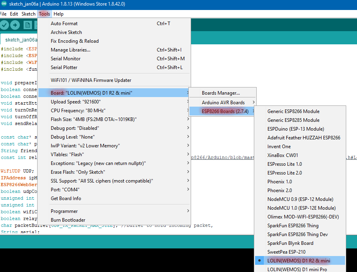Open Manage Libraries... entry
This screenshot has width=357, height=272.
(x=114, y=50)
